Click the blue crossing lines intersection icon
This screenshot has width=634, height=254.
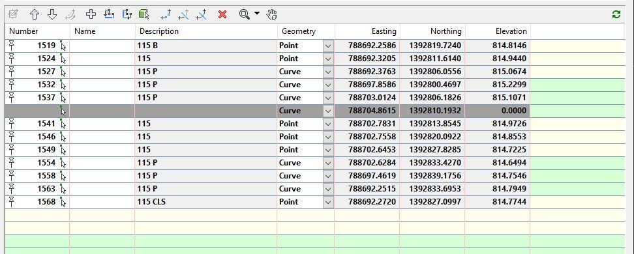(x=201, y=14)
